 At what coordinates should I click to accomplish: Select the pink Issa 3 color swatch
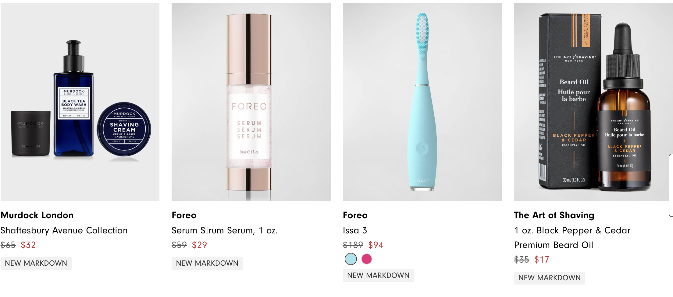tap(367, 259)
